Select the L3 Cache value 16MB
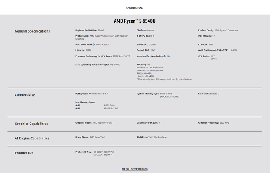 [x=88, y=50]
